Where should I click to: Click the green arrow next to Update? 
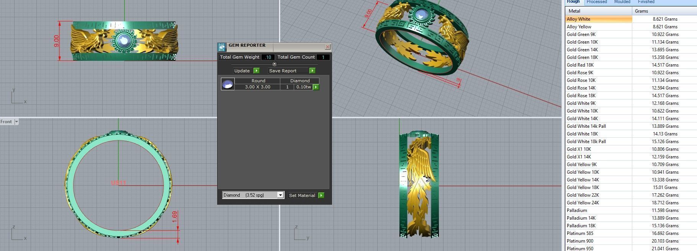257,71
